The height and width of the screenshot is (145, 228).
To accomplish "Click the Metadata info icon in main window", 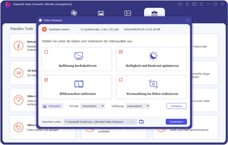I will (19, 46).
